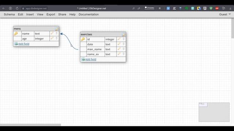Click integer type of age field
Screen dimensions: 234x131
[x=42, y=39]
